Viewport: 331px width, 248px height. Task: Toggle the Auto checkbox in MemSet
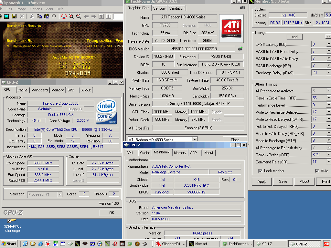(317, 171)
